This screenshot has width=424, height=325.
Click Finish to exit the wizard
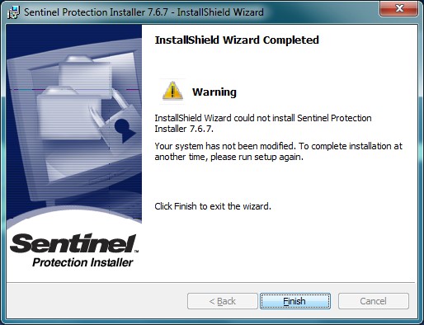[x=295, y=301]
